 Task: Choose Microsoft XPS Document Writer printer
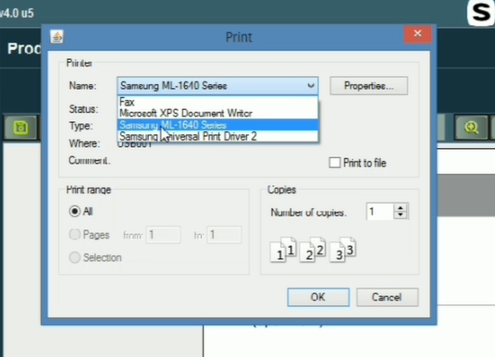pyautogui.click(x=217, y=114)
